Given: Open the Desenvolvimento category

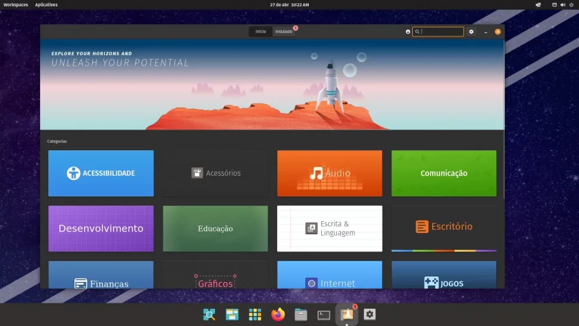Looking at the screenshot, I should [101, 229].
